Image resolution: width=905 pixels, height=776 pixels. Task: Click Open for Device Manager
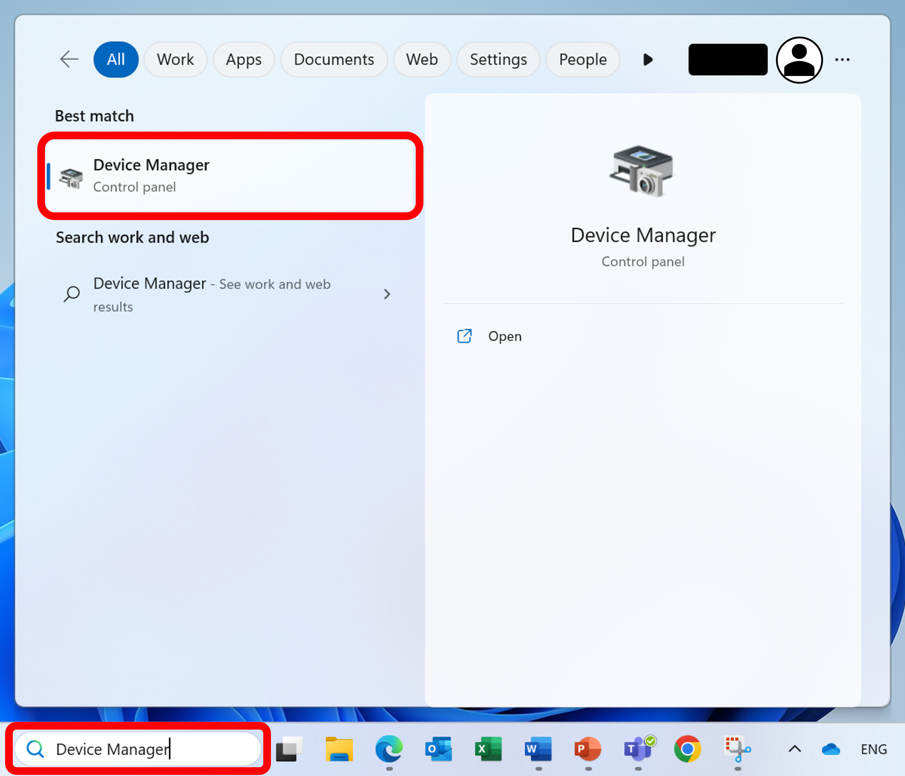(x=505, y=336)
